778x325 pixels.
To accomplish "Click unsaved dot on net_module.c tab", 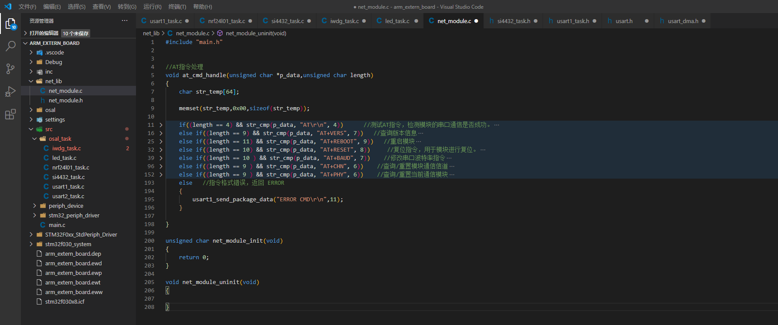I will coord(476,21).
